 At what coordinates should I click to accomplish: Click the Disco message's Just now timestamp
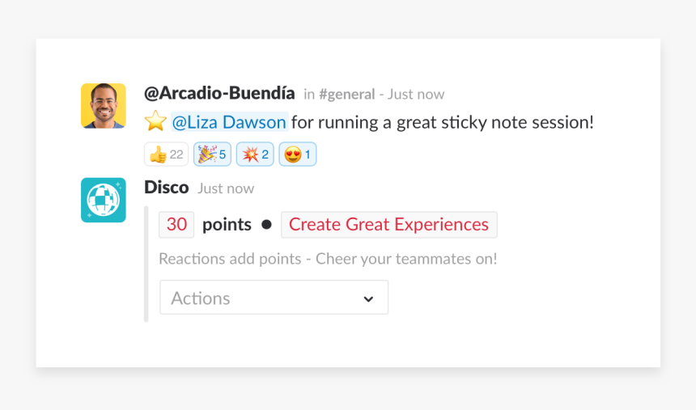click(x=226, y=188)
